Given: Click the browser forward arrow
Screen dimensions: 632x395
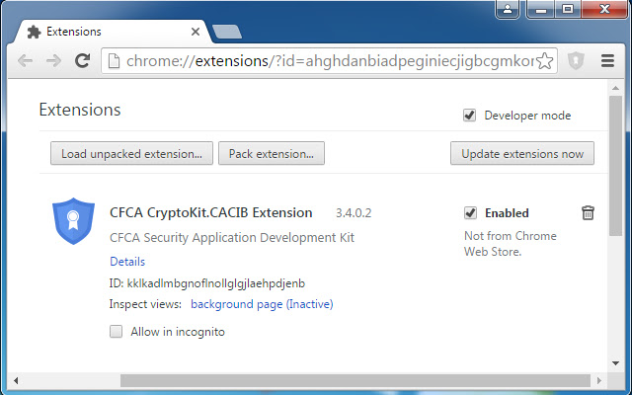Looking at the screenshot, I should pos(53,61).
